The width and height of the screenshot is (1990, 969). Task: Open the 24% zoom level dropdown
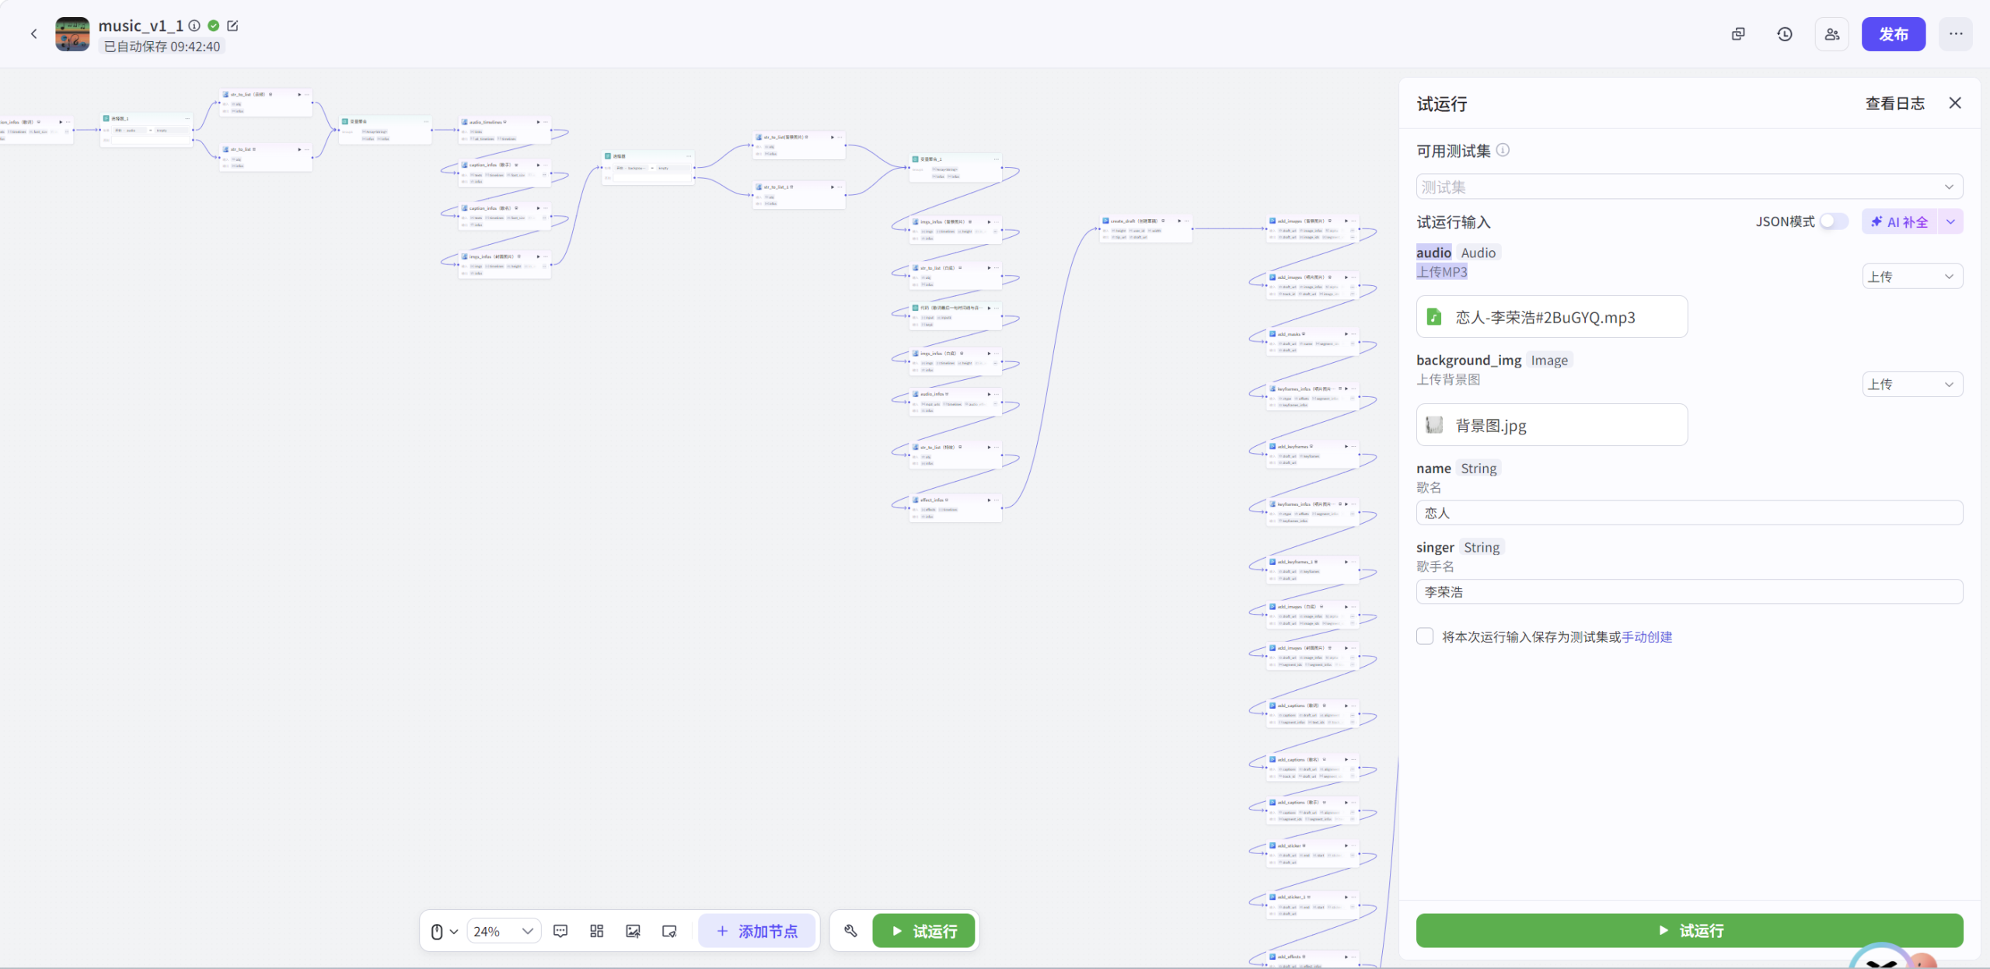(504, 931)
